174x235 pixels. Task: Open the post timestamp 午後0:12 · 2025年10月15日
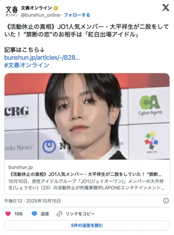tap(33, 201)
